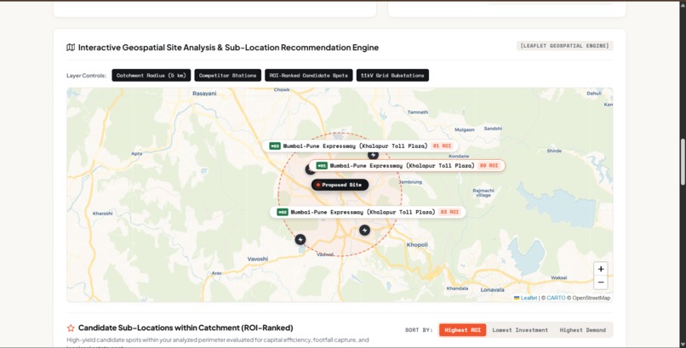Screen dimensions: 686x348
Task: Zoom out on the map
Action: pyautogui.click(x=601, y=282)
